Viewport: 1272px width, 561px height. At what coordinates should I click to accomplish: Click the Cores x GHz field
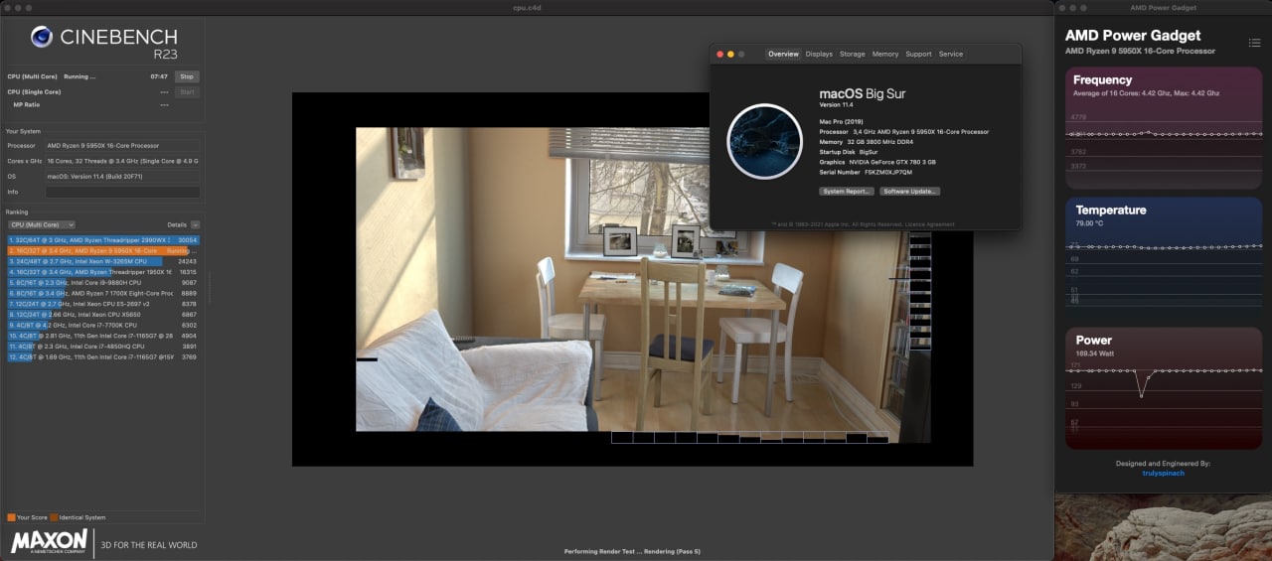pos(122,161)
